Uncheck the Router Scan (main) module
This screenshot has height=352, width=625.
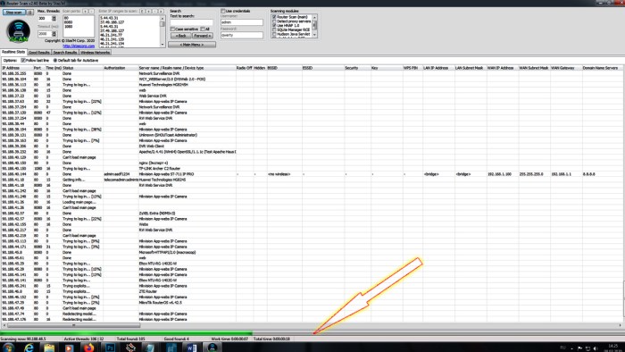[274, 17]
